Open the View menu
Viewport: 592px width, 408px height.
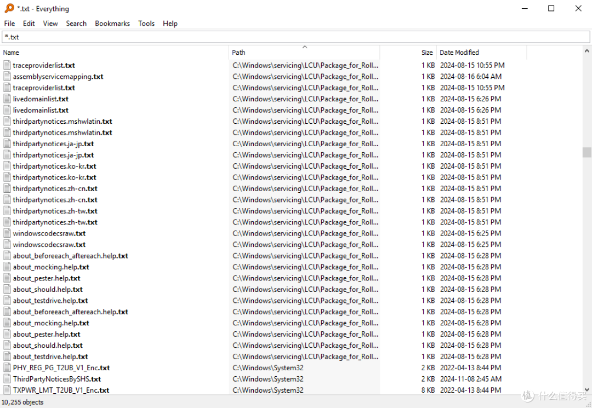point(50,24)
